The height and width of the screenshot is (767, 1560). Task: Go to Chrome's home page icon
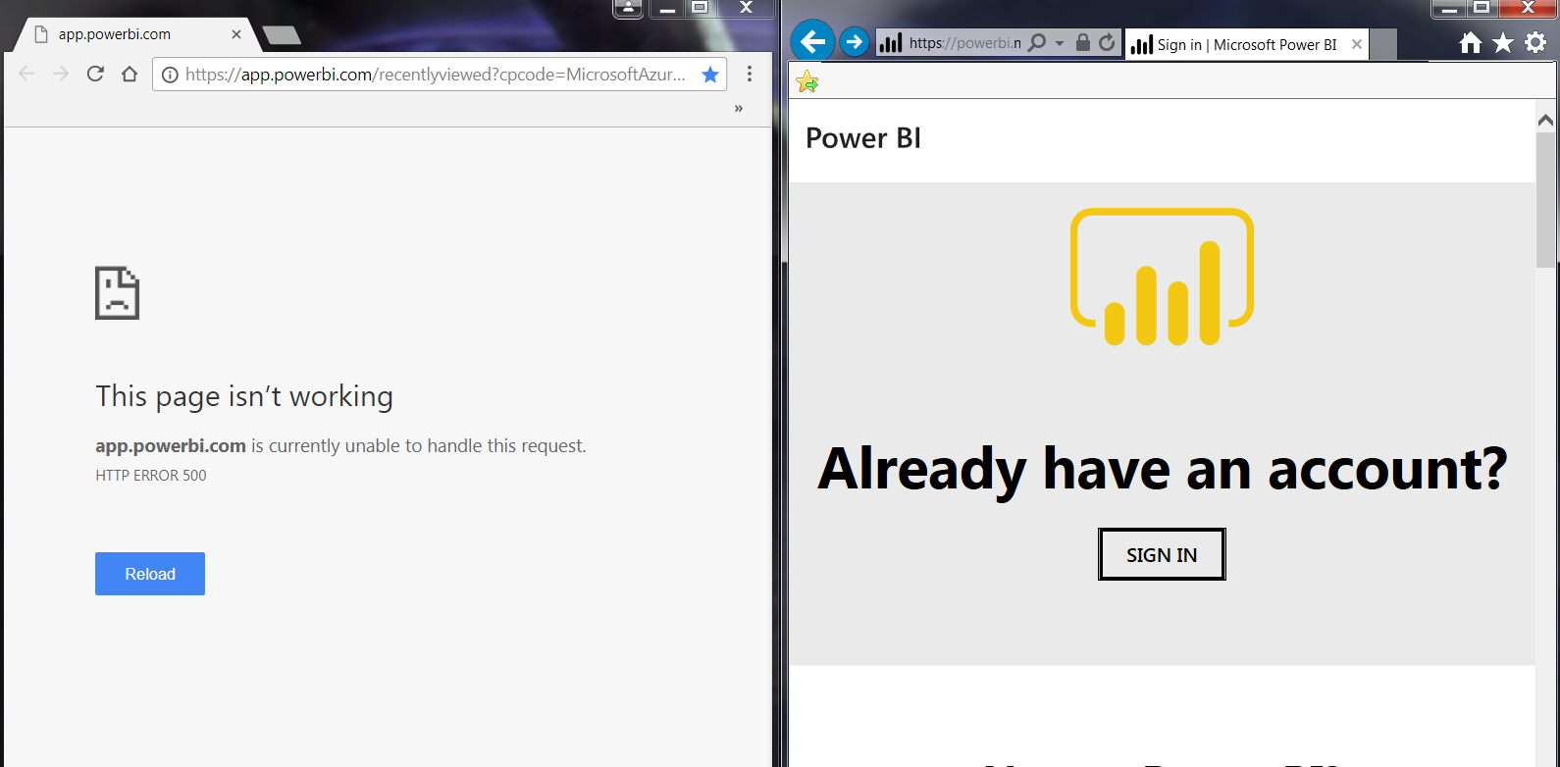pyautogui.click(x=130, y=74)
